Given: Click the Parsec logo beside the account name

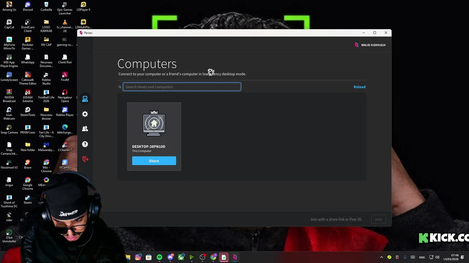Looking at the screenshot, I should pyautogui.click(x=356, y=45).
